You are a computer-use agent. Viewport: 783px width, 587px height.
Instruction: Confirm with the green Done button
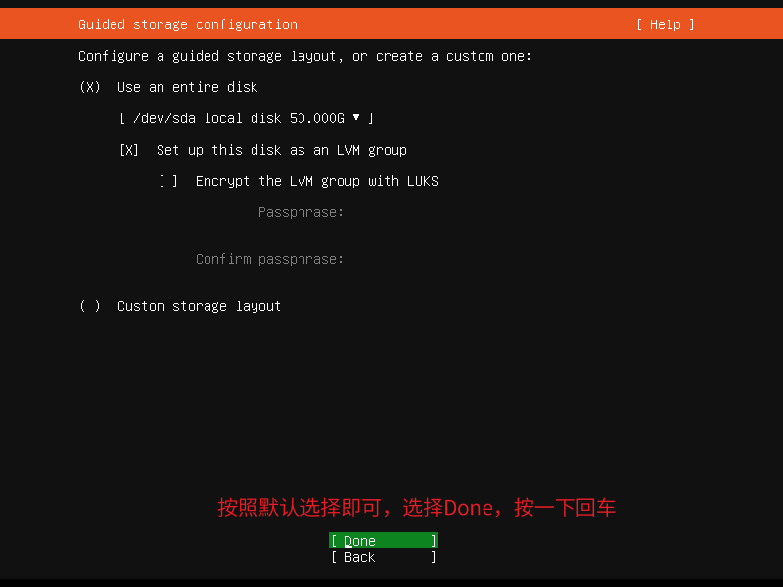point(384,541)
